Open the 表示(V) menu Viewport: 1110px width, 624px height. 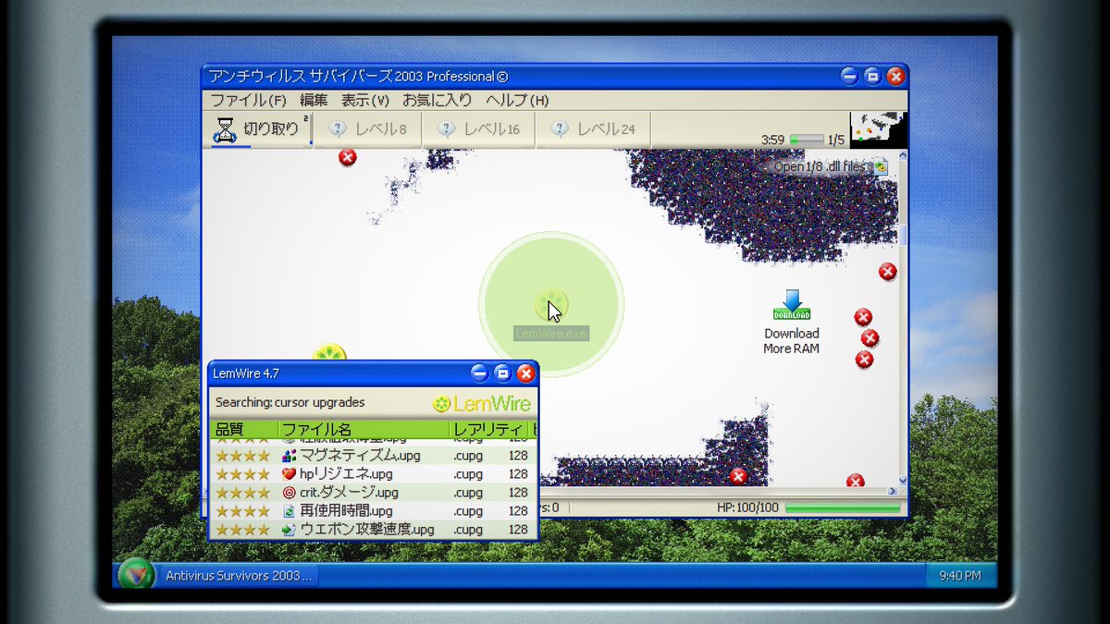[364, 100]
